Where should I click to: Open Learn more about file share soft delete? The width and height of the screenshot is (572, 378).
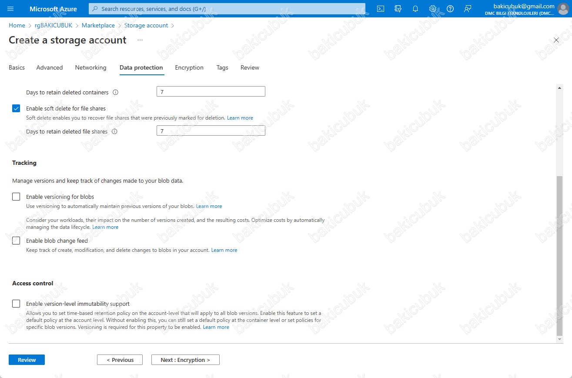click(x=240, y=118)
